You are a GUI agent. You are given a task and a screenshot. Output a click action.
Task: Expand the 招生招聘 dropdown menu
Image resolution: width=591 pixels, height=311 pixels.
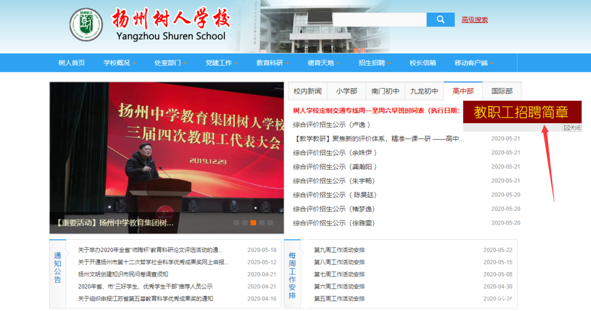[x=375, y=63]
